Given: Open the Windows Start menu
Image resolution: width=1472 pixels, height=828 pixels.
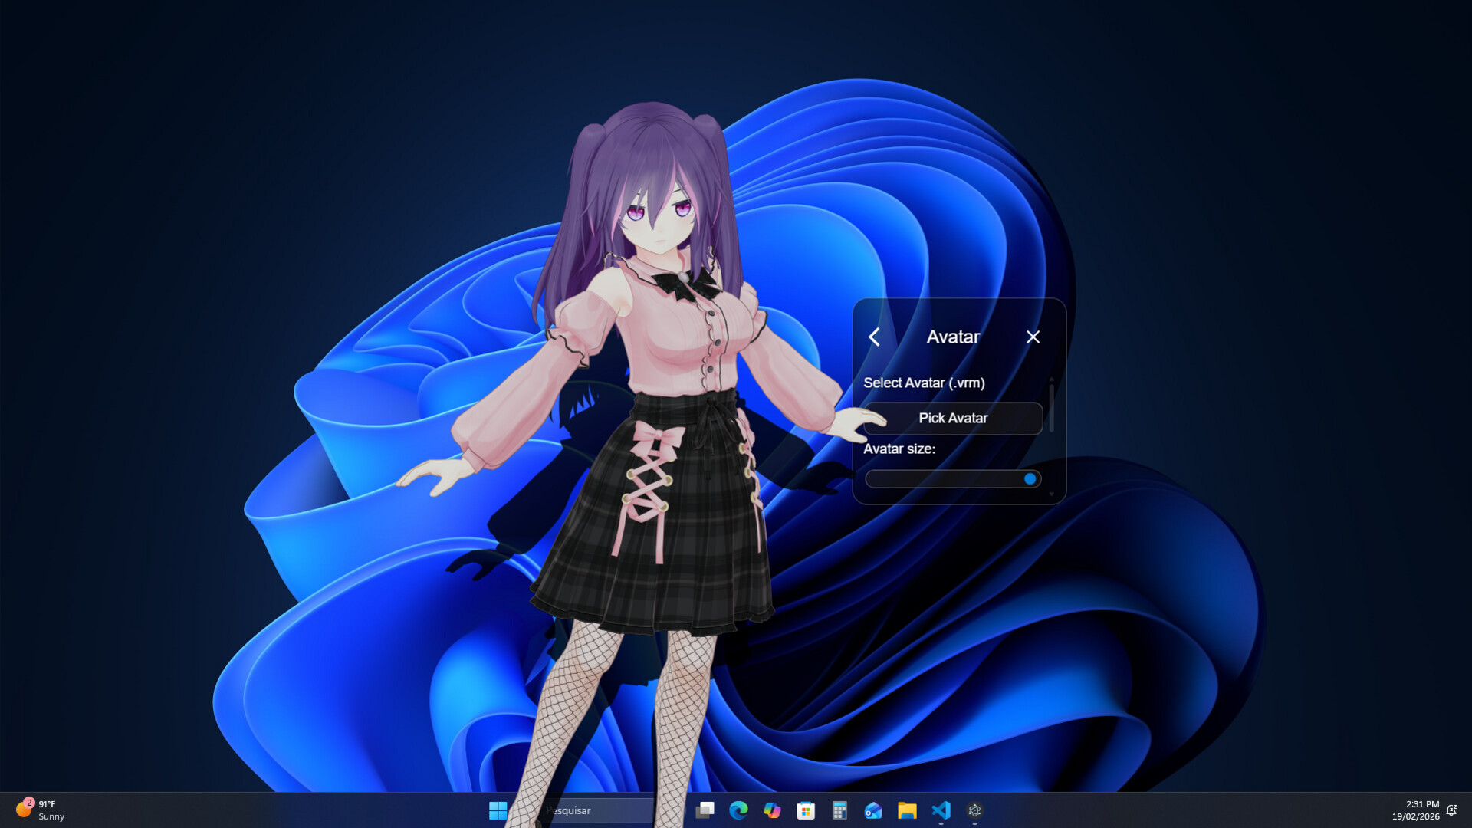Looking at the screenshot, I should click(x=498, y=810).
